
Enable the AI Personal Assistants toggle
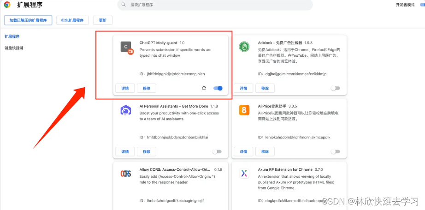pos(217,152)
